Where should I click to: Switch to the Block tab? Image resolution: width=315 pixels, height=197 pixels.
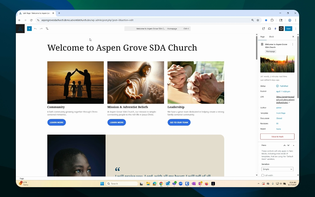pos(271,37)
